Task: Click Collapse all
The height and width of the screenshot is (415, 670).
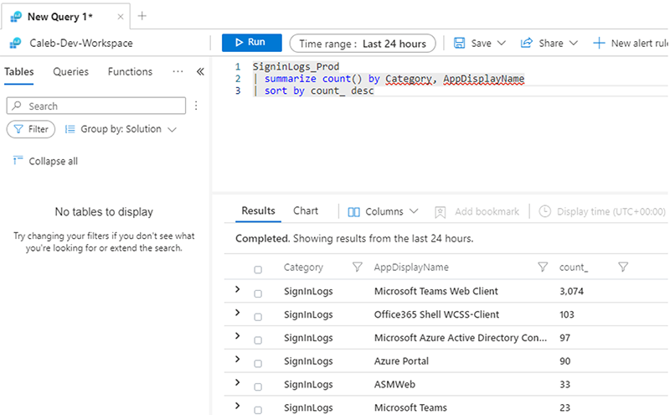Action: (45, 161)
